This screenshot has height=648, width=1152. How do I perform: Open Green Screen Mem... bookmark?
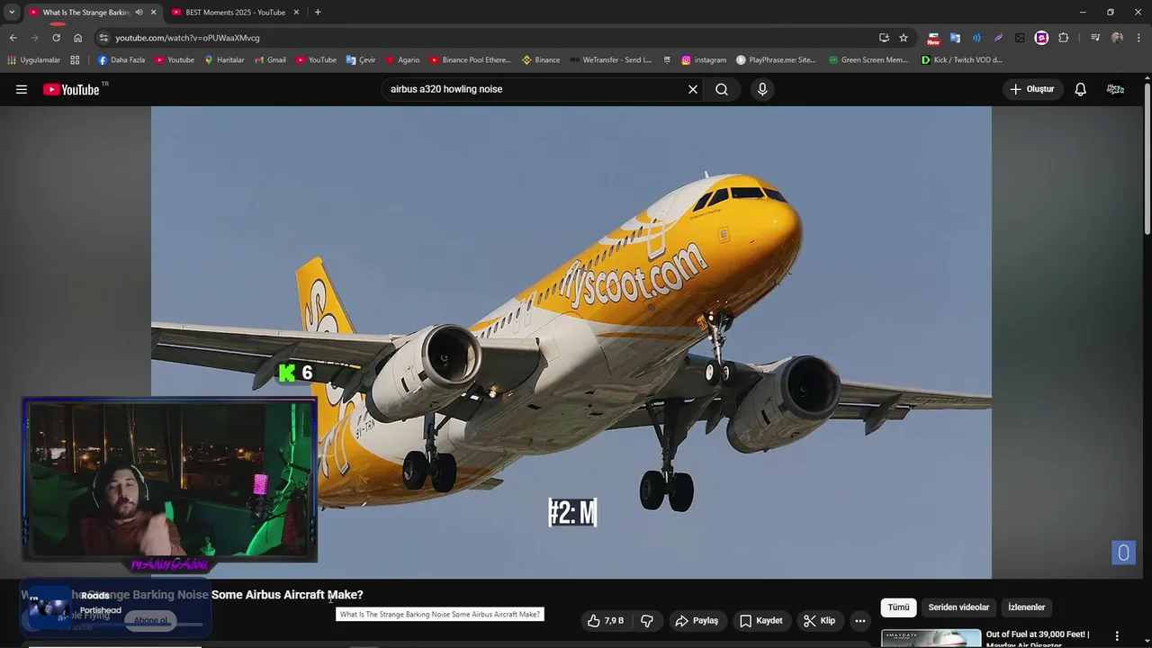click(868, 60)
